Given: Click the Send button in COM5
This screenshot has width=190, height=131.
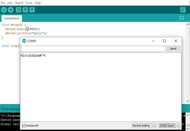Looking at the screenshot, I should pos(173,49).
